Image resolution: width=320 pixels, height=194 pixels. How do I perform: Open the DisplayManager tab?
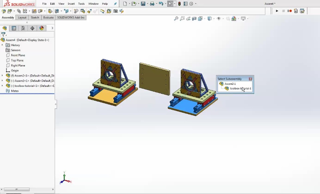pyautogui.click(x=41, y=28)
